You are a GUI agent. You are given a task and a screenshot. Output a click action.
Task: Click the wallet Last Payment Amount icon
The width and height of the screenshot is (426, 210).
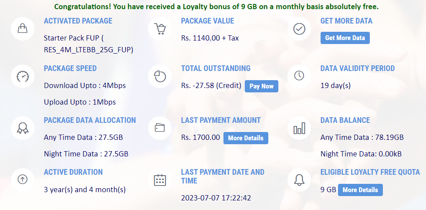tap(160, 128)
